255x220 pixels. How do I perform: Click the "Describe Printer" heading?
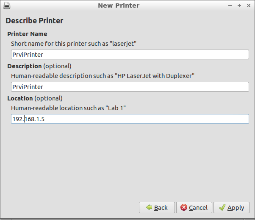[x=34, y=21]
